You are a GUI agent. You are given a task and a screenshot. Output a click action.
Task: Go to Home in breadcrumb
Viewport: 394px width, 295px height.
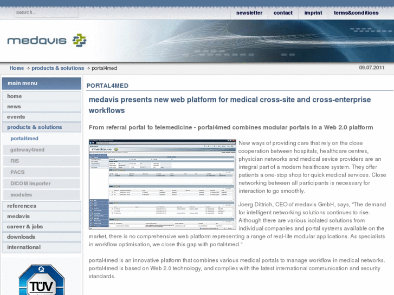(x=17, y=68)
